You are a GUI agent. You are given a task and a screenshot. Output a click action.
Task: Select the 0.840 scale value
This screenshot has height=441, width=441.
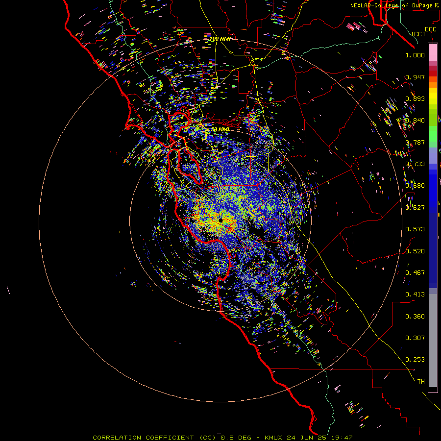(x=415, y=121)
